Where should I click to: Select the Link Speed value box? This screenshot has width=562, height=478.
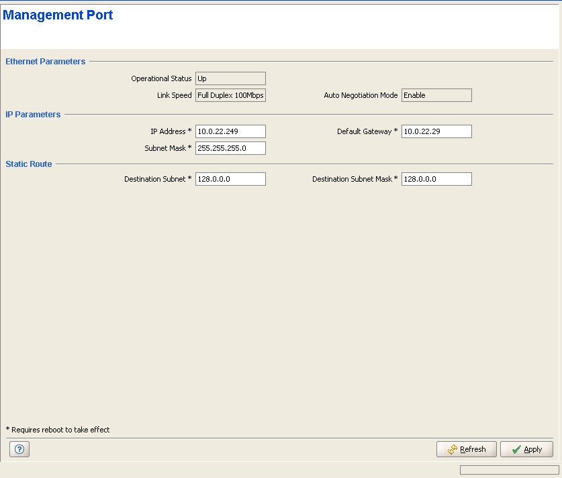coord(230,95)
